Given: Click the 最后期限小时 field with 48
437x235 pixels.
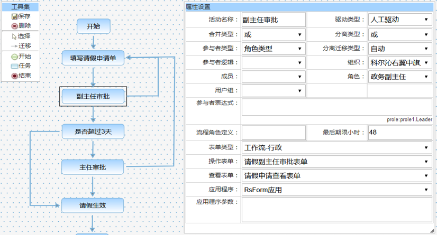Looking at the screenshot, I should point(400,132).
